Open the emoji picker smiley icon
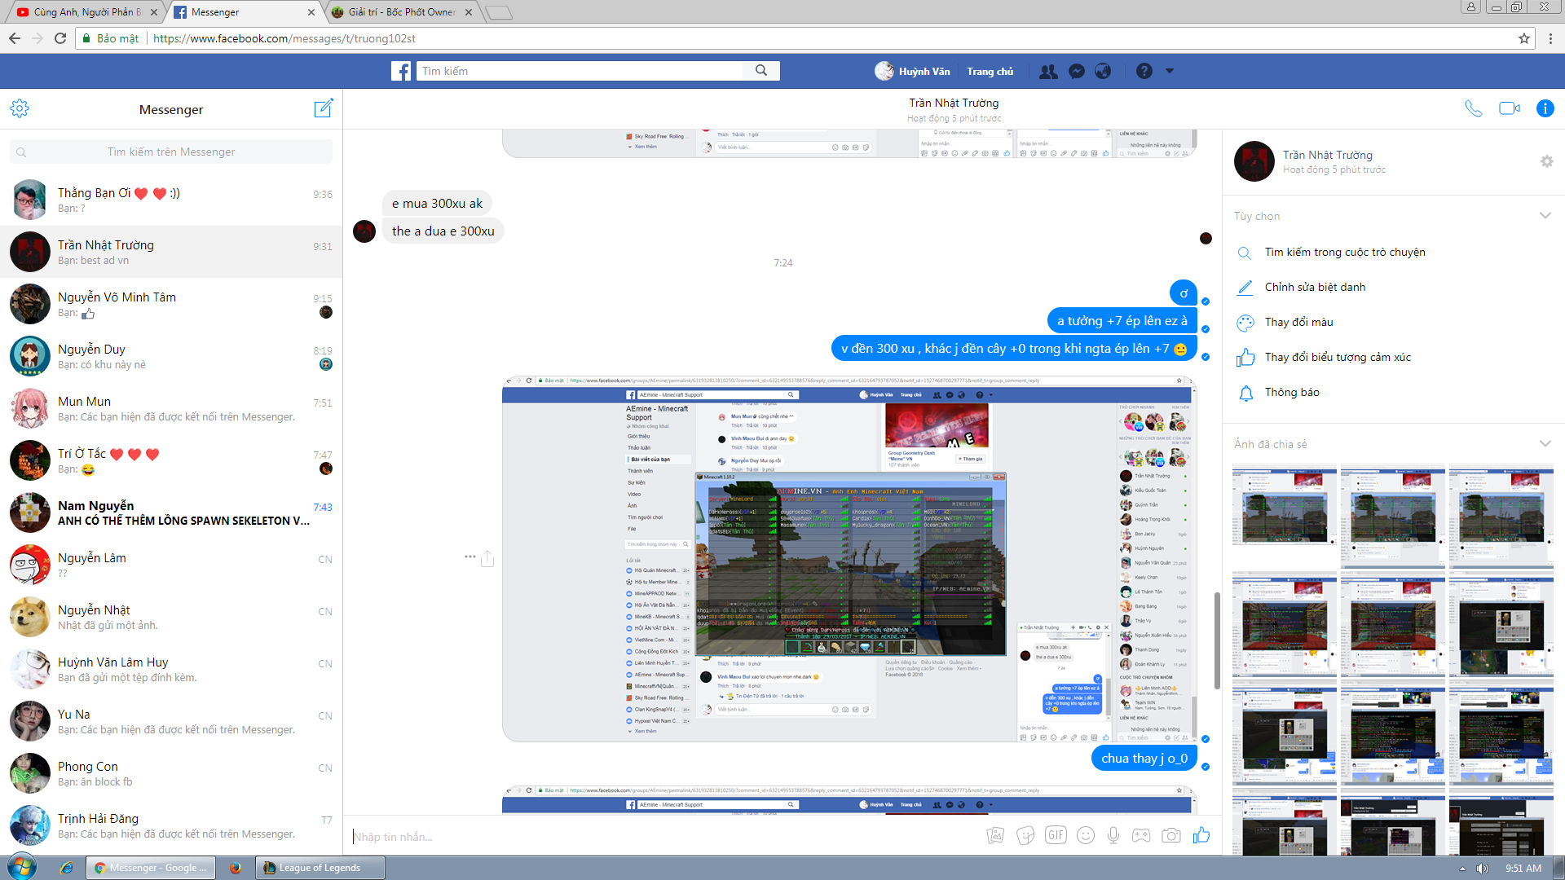Screen dimensions: 1565x880 tap(1085, 835)
